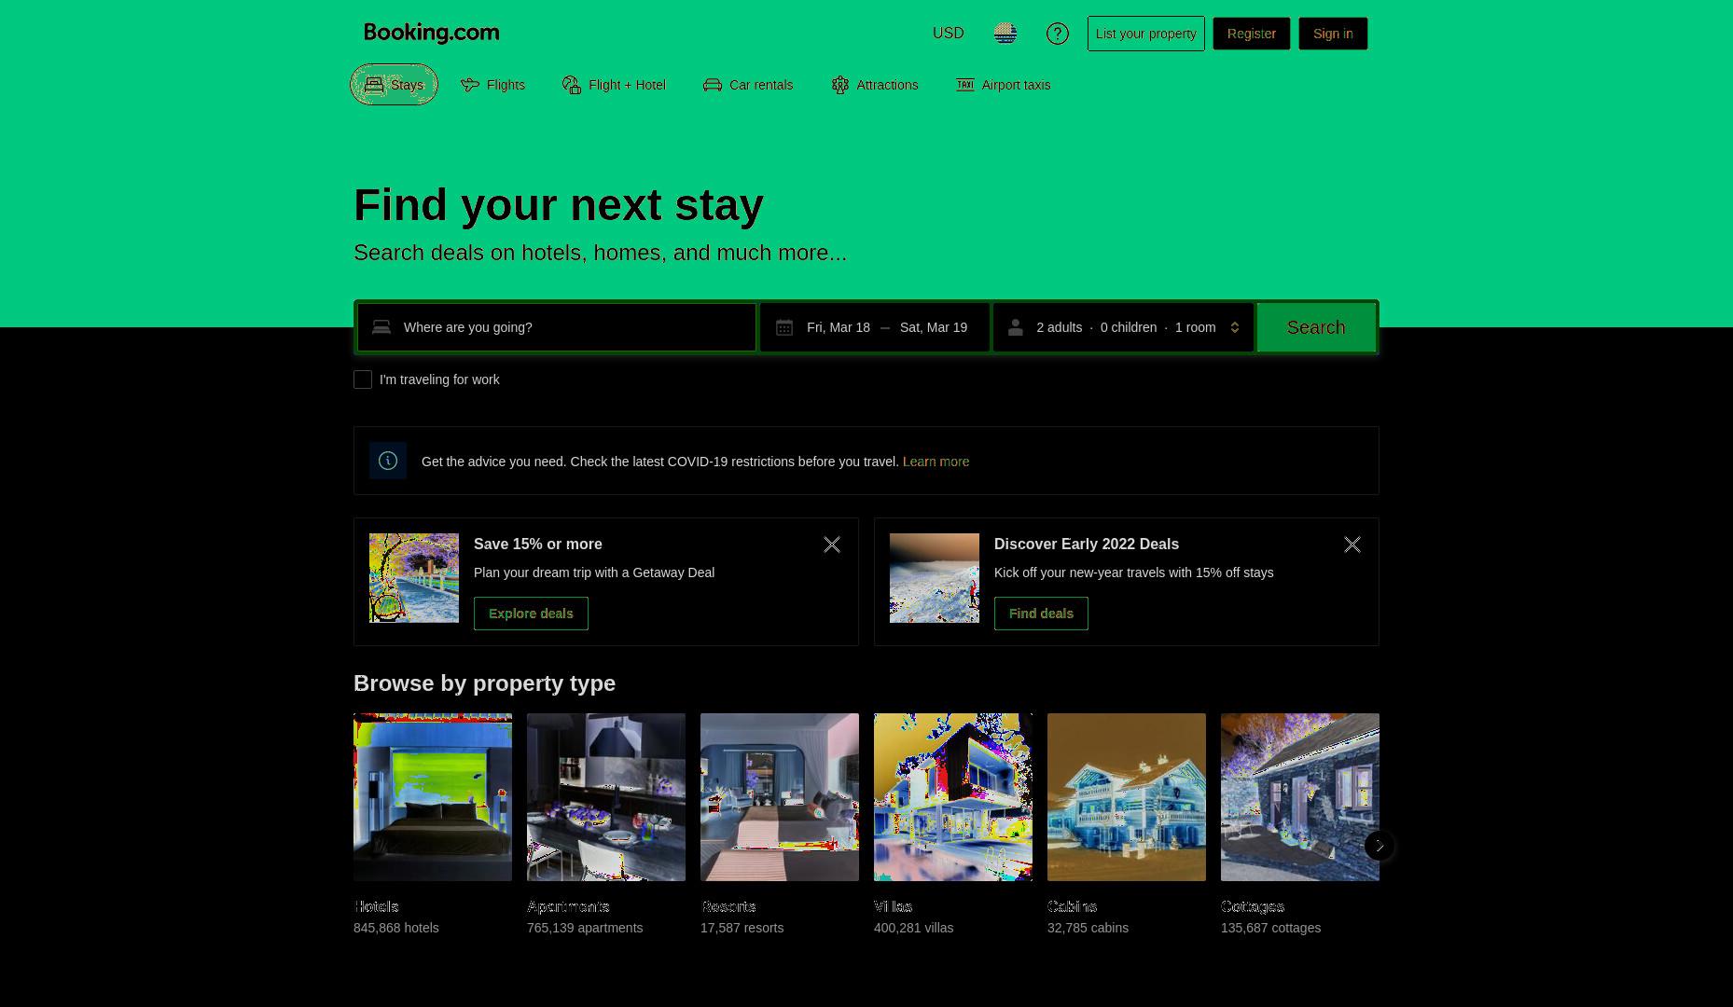Open the Flight + Hotel tab
This screenshot has width=1733, height=1007.
click(x=614, y=85)
